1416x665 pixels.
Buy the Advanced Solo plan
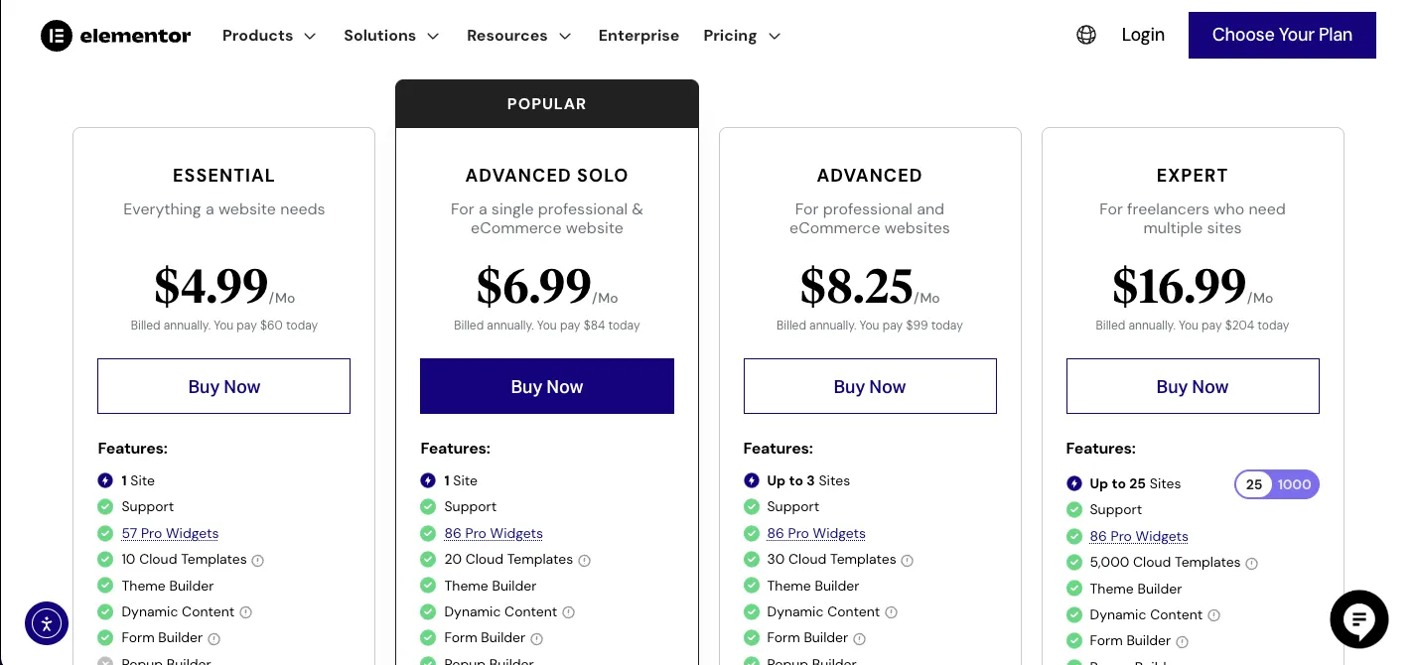pos(547,386)
